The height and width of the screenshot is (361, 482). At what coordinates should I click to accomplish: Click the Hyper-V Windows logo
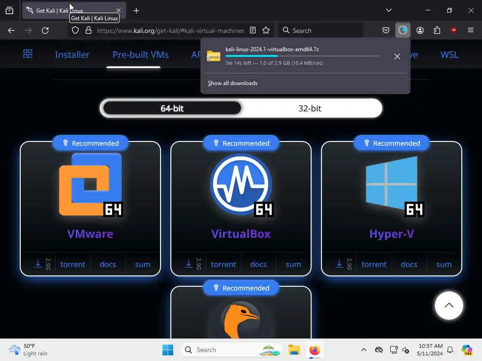(393, 185)
